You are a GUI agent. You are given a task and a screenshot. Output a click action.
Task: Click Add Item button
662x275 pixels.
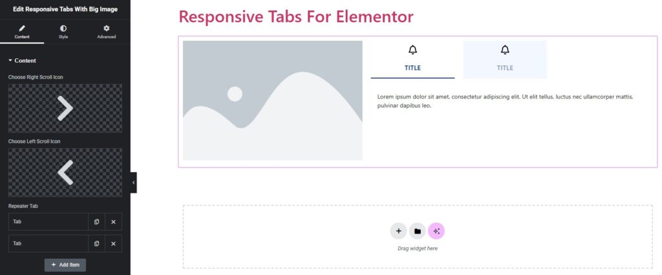point(65,265)
